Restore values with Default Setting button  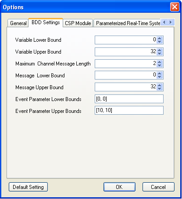(28, 187)
